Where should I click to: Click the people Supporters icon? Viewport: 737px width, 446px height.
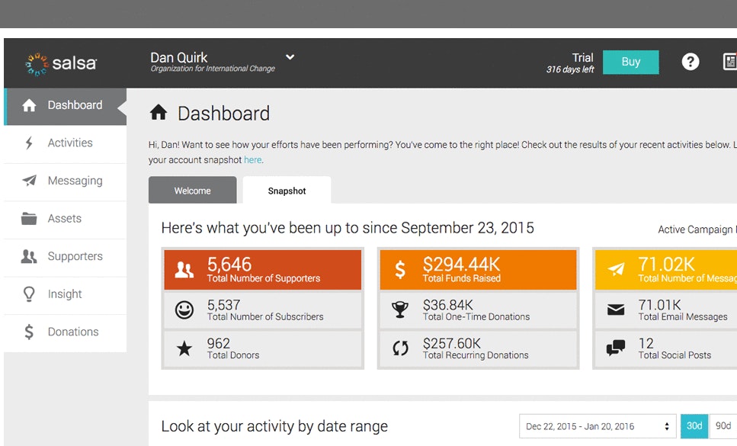(29, 257)
